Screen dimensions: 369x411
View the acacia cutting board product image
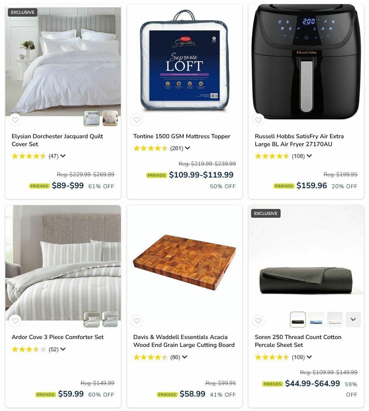tap(185, 263)
